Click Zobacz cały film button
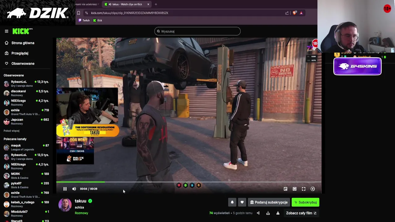This screenshot has height=222, width=395. pos(301,213)
